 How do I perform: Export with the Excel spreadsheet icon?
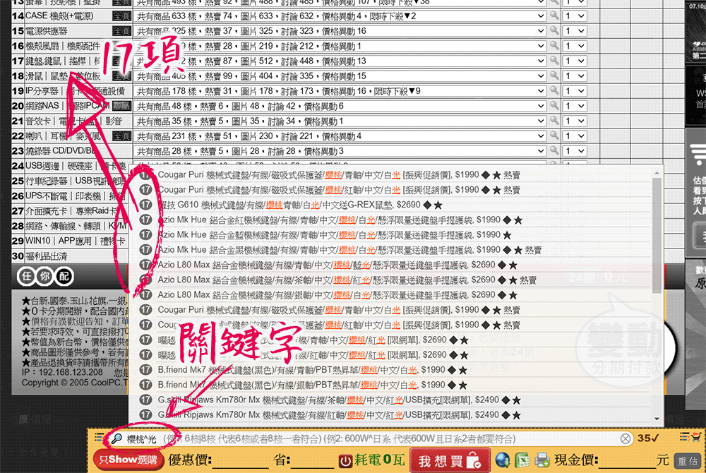(522, 460)
